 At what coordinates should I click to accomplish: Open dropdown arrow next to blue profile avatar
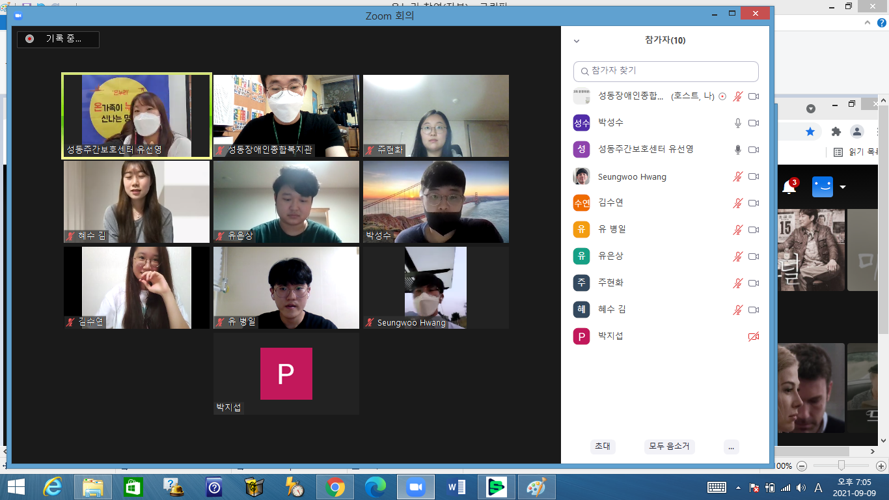click(x=843, y=187)
